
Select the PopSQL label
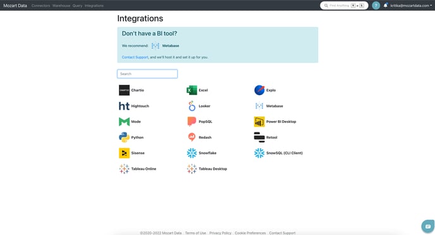205,122
